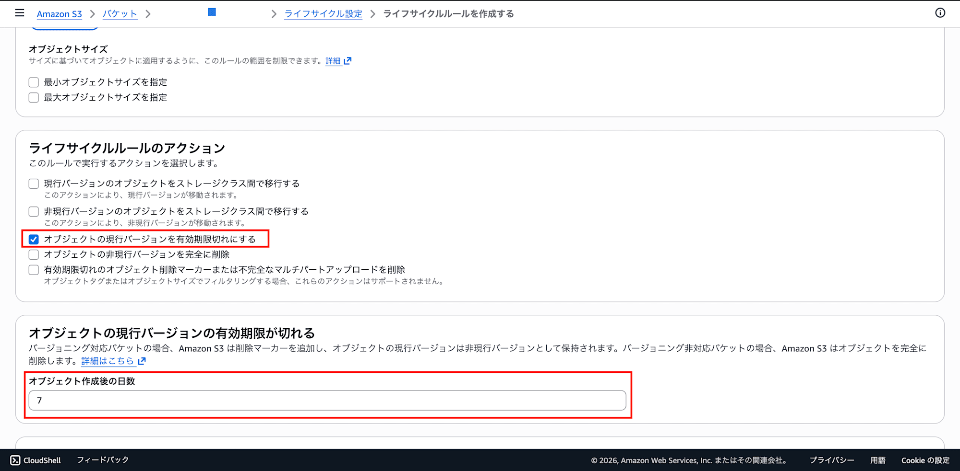Uncheck オブジェクトの現行バージョンを有効期限切れにする

point(34,240)
